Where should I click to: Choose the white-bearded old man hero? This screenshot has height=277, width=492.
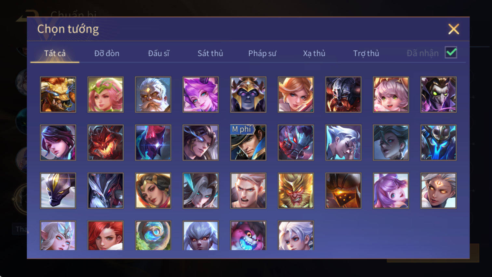pyautogui.click(x=153, y=95)
